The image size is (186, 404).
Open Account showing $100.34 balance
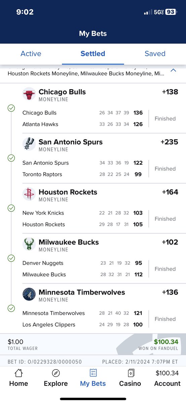point(167,378)
